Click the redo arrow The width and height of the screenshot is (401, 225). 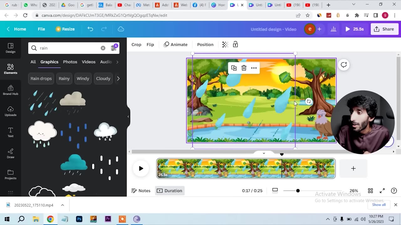104,29
